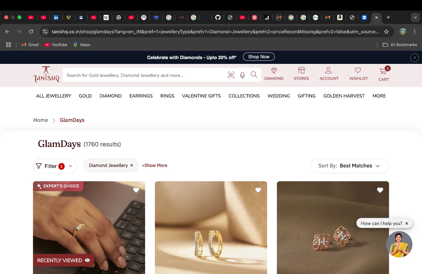The image size is (422, 274).
Task: Click +Show More filters link
Action: 155,165
